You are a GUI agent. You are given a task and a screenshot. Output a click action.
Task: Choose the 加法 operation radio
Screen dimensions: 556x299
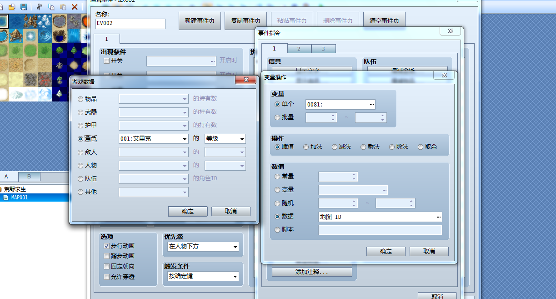click(306, 147)
